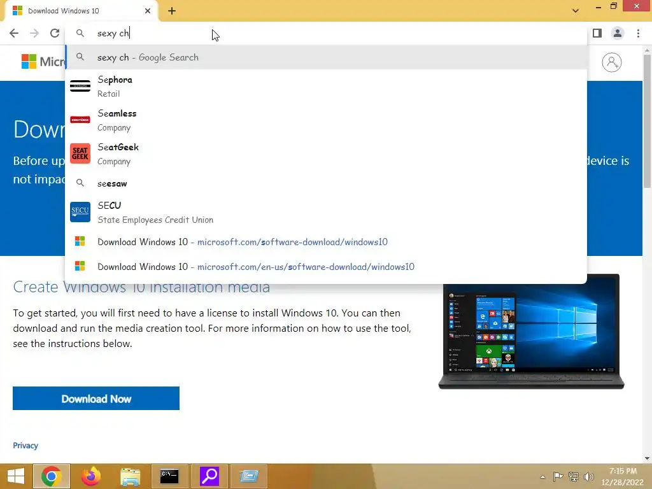Open File Explorer from taskbar
The width and height of the screenshot is (652, 489).
(130, 476)
